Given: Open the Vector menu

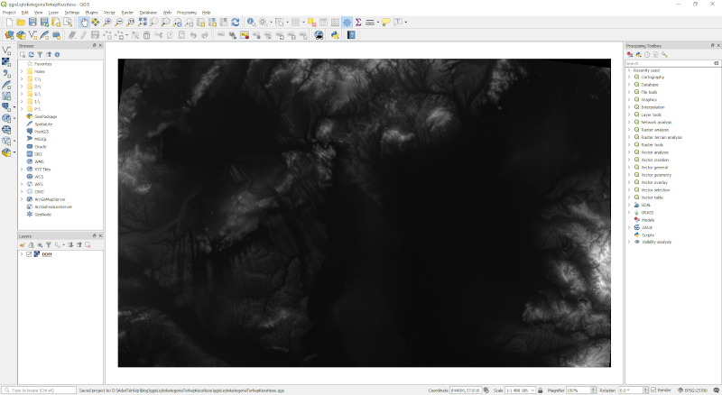Looking at the screenshot, I should [109, 13].
